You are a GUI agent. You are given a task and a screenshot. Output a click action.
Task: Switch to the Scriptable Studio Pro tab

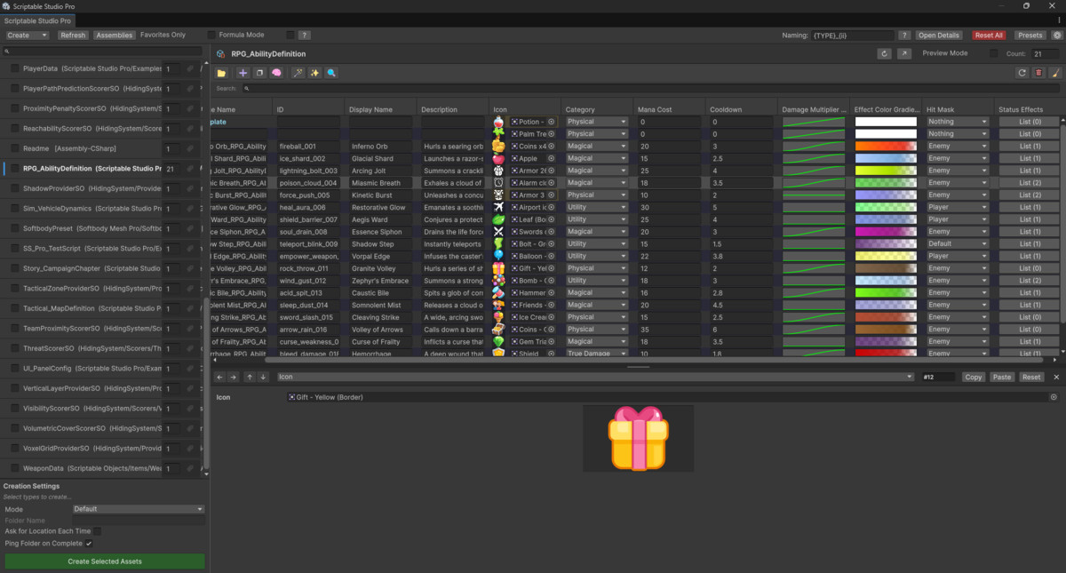38,20
